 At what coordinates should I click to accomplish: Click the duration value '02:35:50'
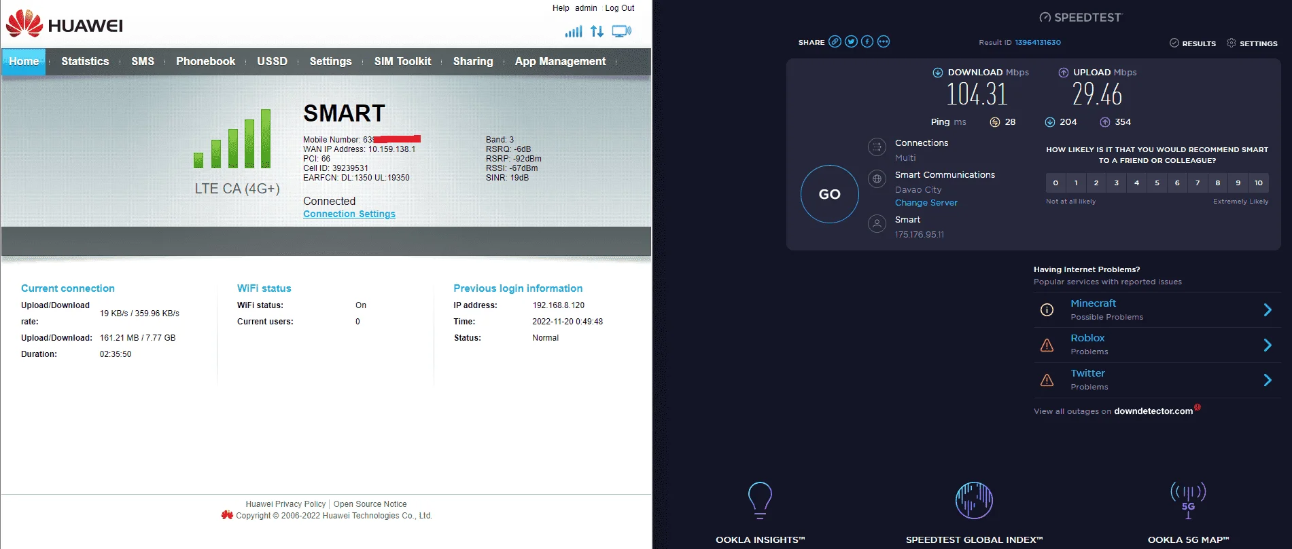pyautogui.click(x=116, y=354)
